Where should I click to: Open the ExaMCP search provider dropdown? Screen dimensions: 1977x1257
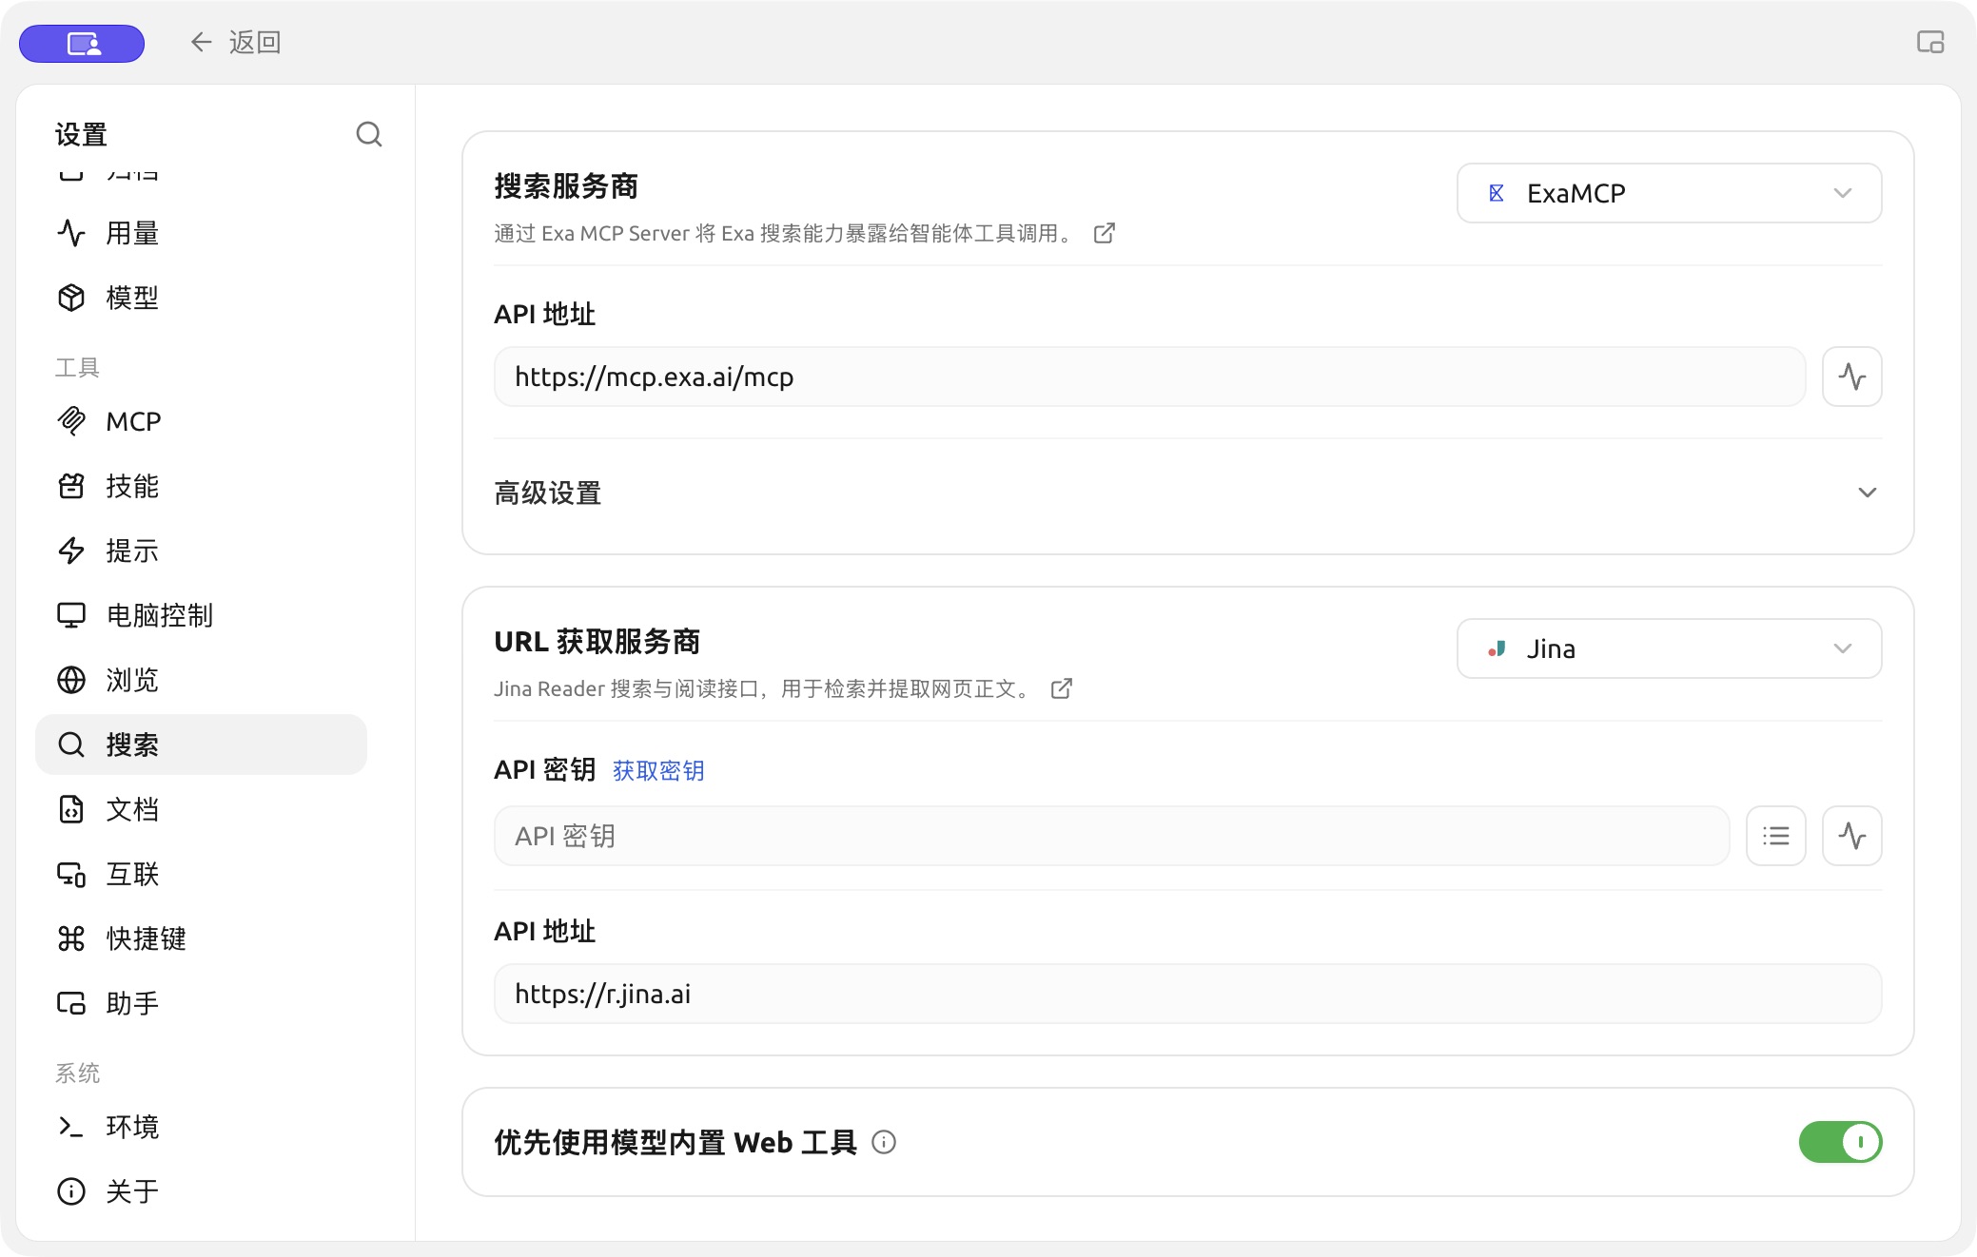pos(1669,193)
